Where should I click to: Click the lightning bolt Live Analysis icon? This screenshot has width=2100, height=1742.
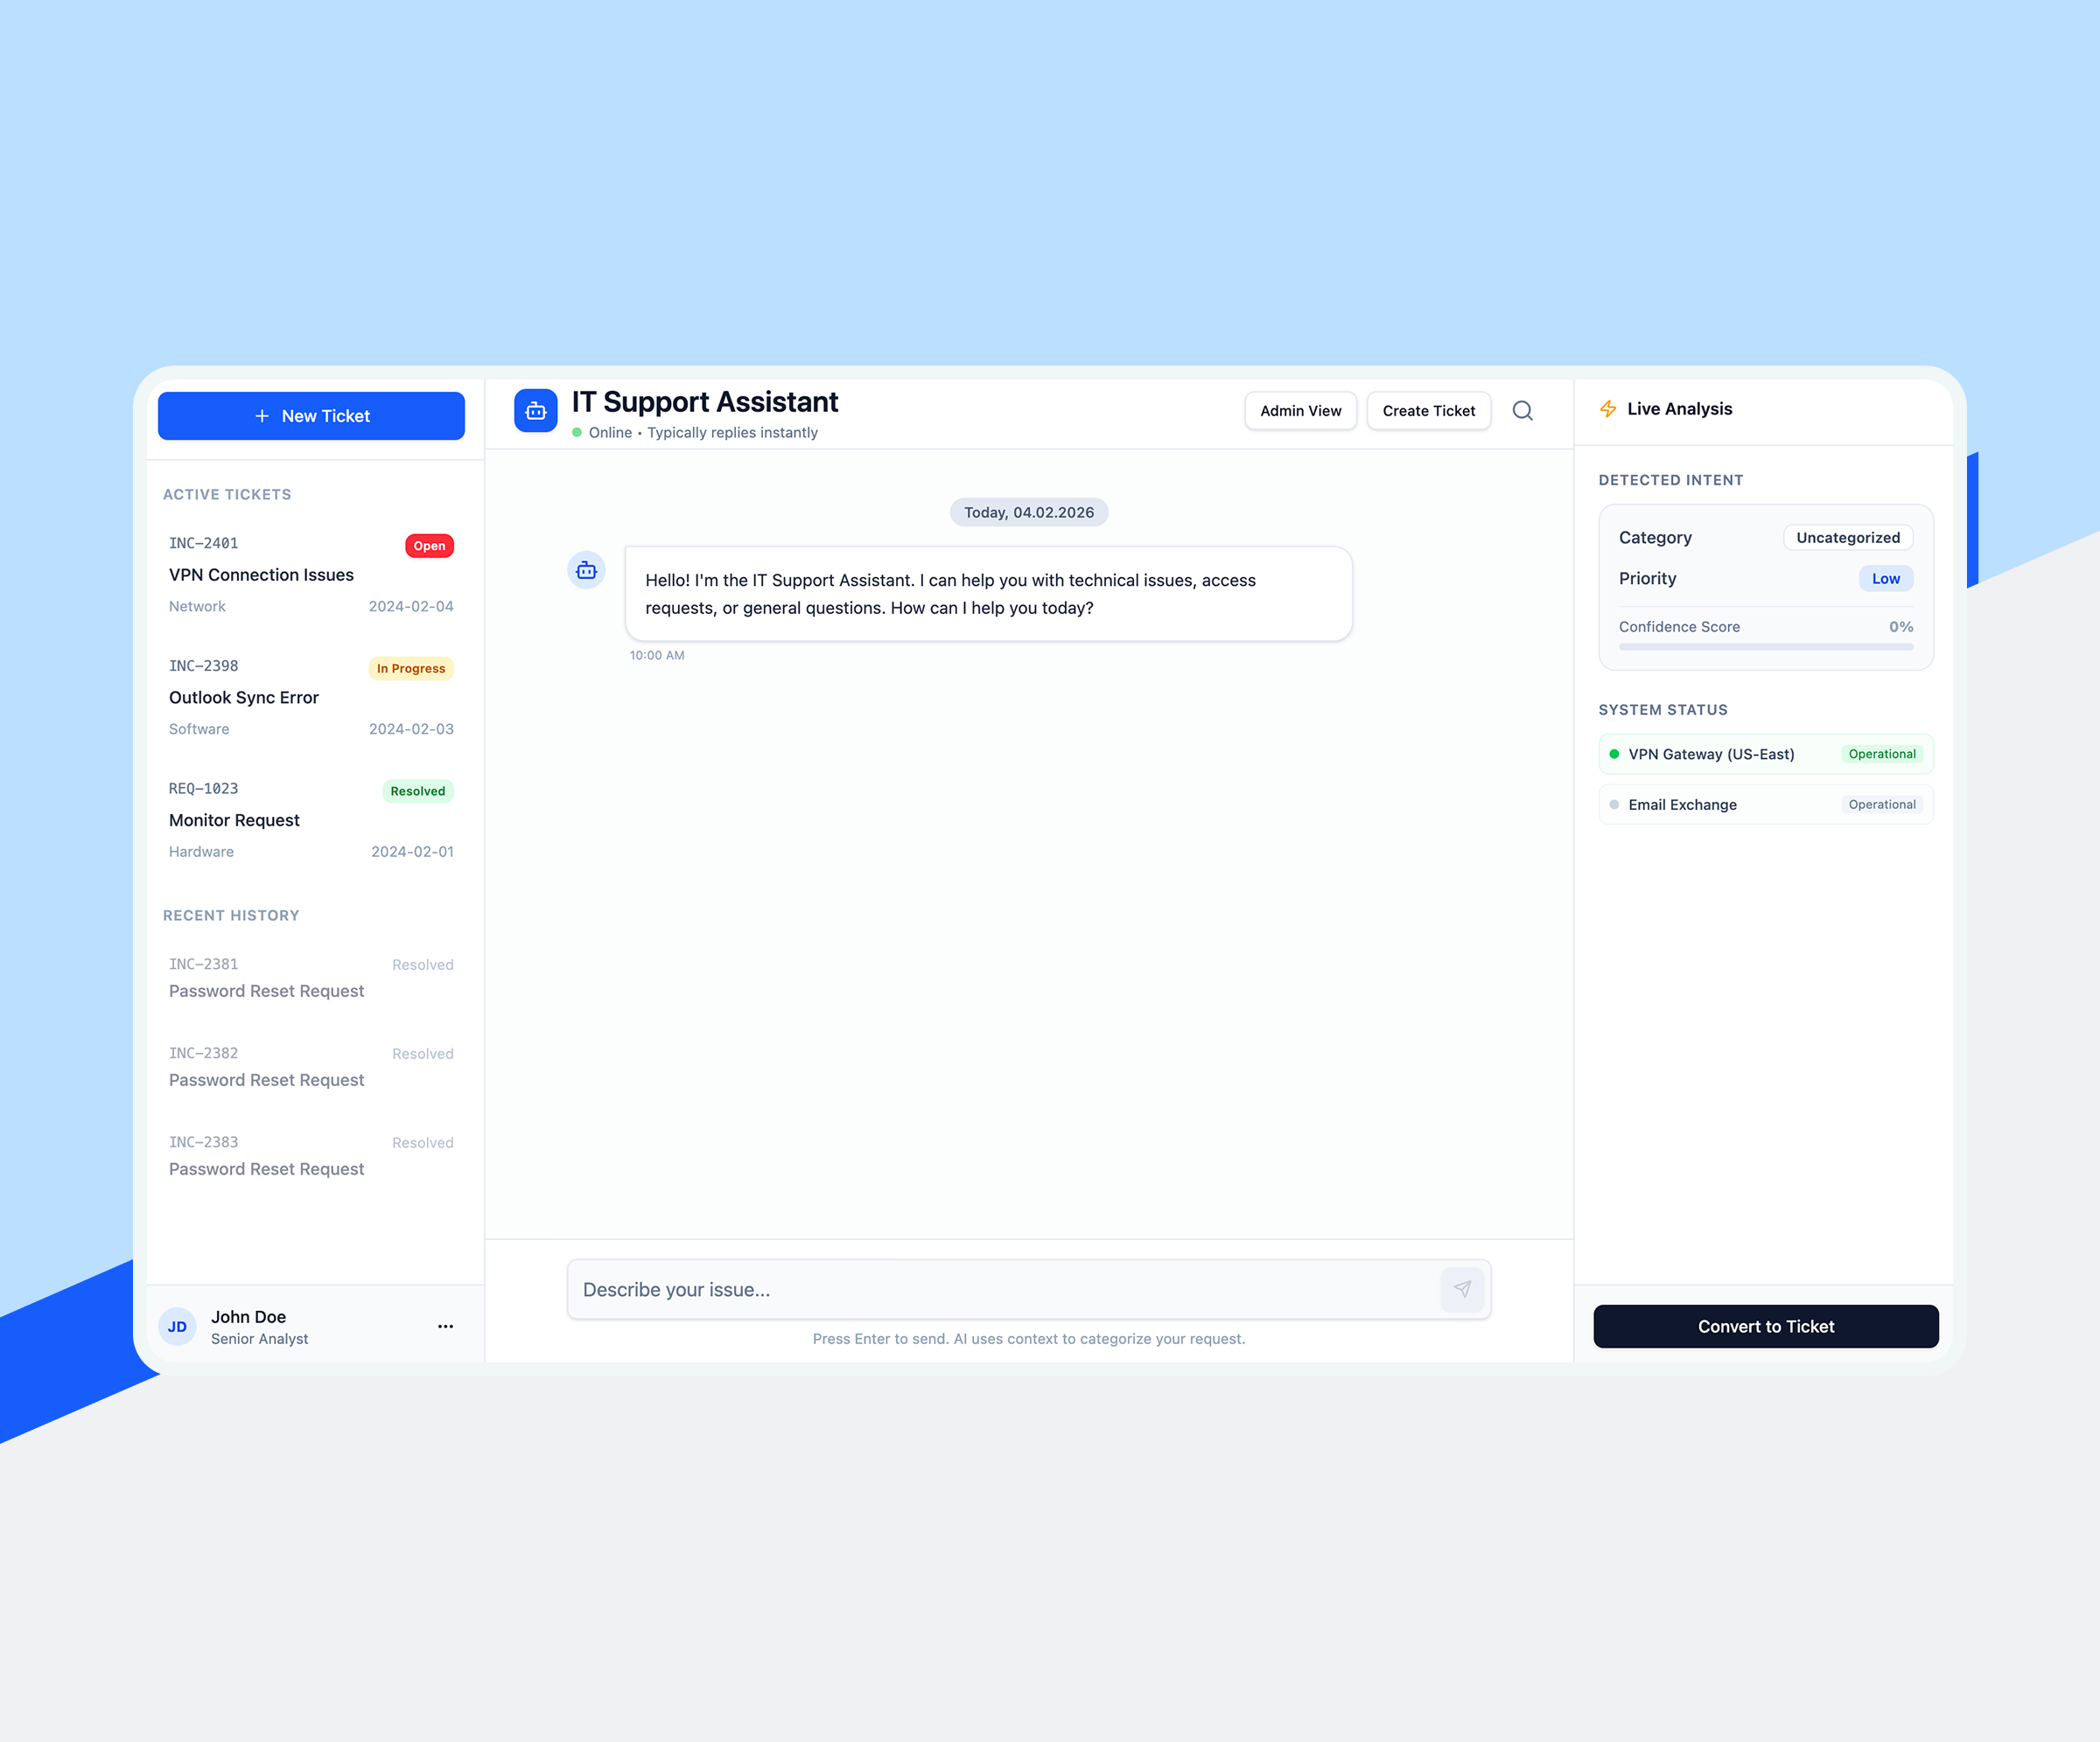coord(1608,408)
